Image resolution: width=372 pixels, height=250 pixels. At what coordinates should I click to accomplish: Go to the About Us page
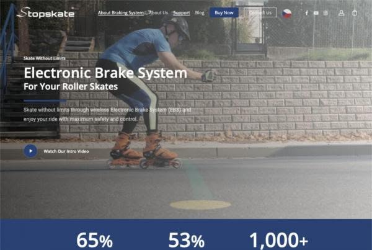[159, 13]
